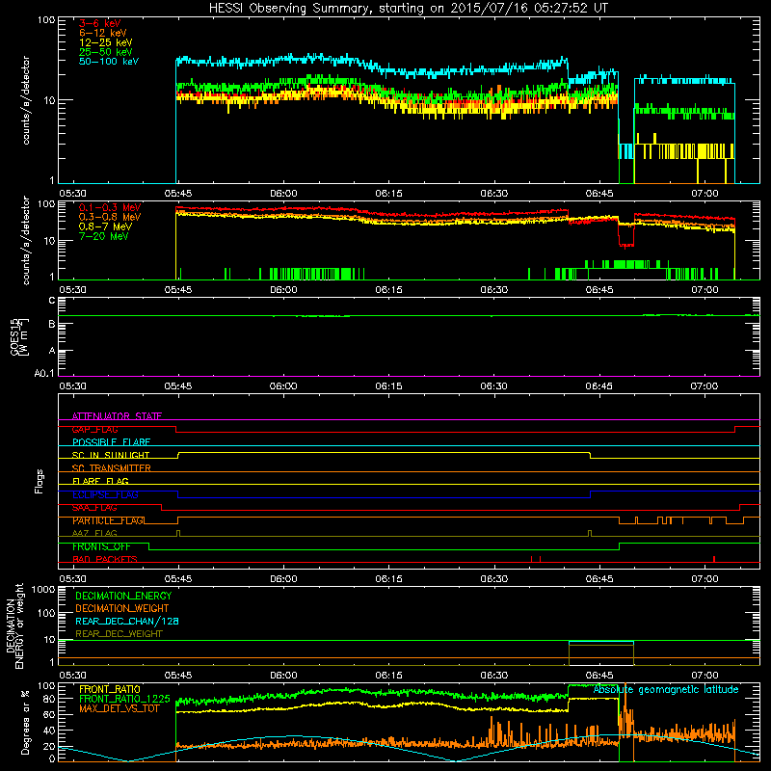Click the Flags panel axis label
The width and height of the screenshot is (771, 771).
(40, 481)
